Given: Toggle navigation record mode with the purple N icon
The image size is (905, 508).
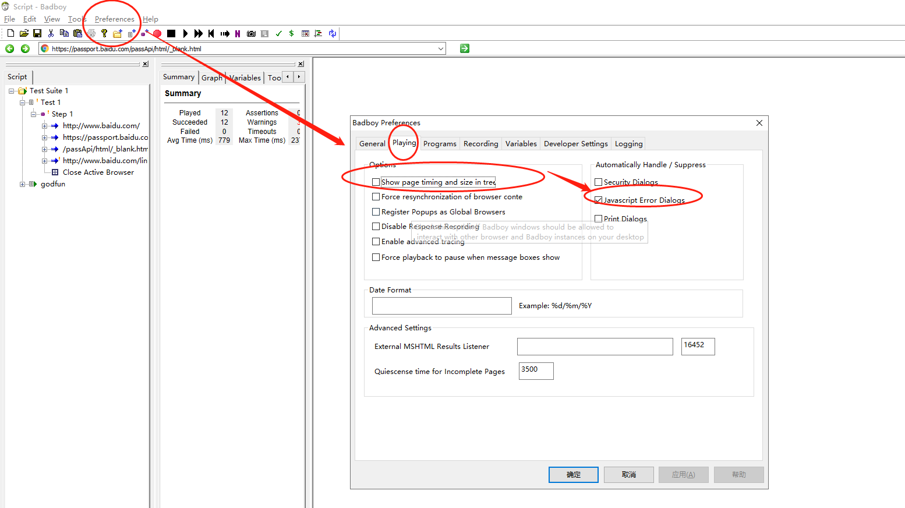Looking at the screenshot, I should [x=238, y=33].
